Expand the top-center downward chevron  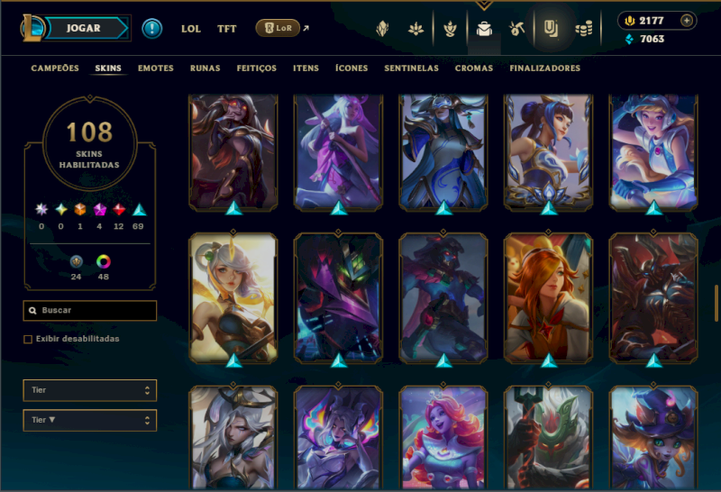(x=484, y=5)
